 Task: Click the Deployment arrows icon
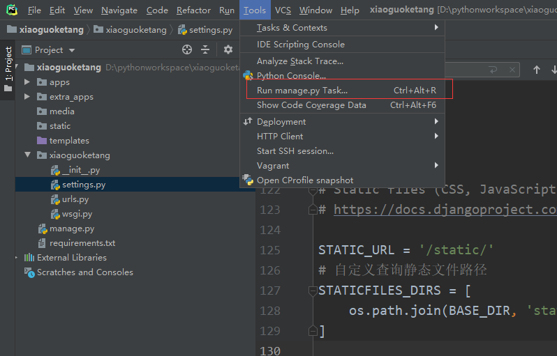click(248, 122)
